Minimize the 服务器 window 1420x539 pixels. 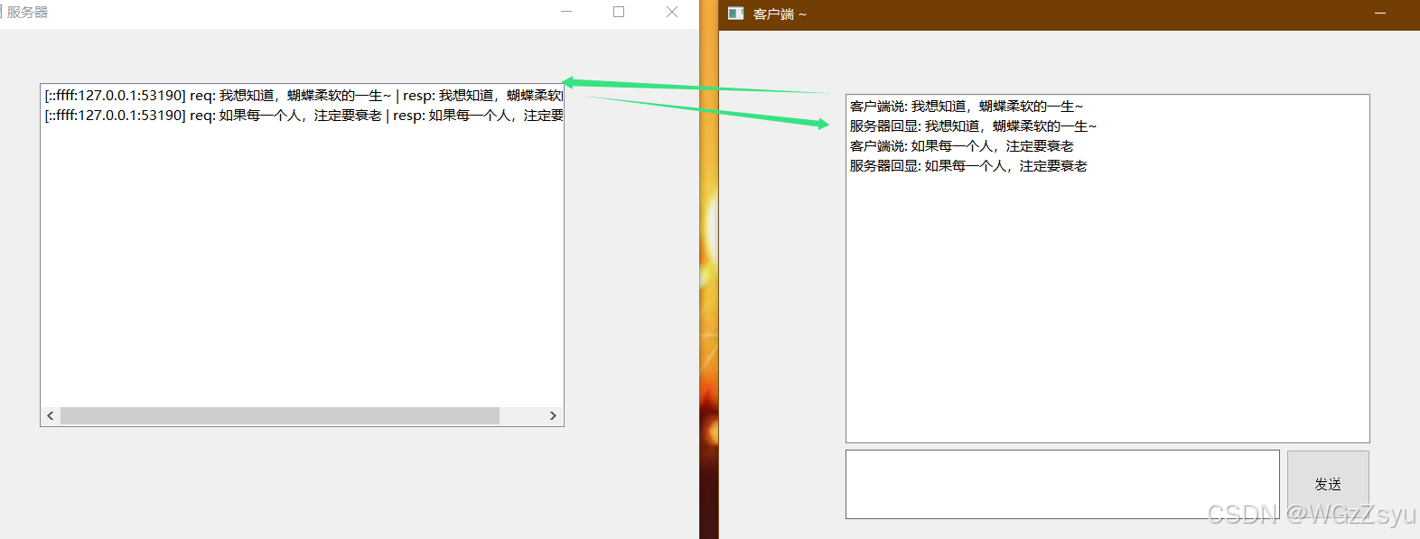pyautogui.click(x=566, y=12)
